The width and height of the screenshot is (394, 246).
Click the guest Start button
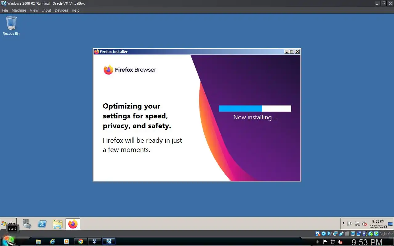[8, 224]
